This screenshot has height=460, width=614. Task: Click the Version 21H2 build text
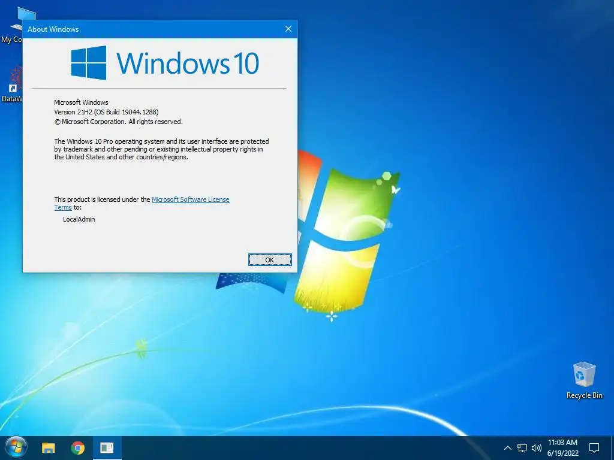pos(106,112)
